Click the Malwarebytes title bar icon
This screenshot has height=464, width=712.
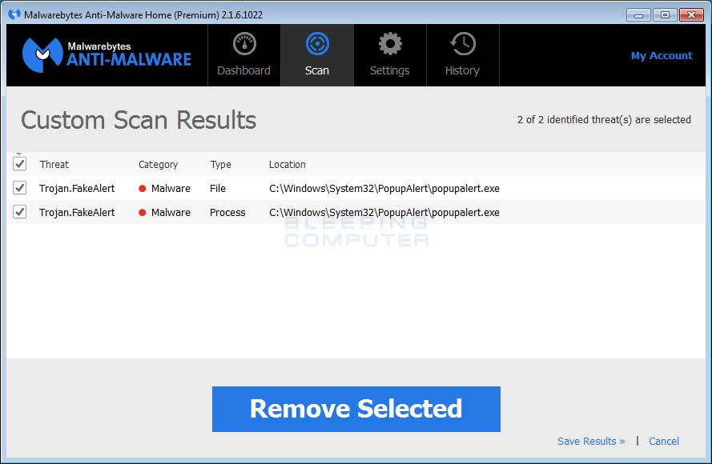(14, 14)
